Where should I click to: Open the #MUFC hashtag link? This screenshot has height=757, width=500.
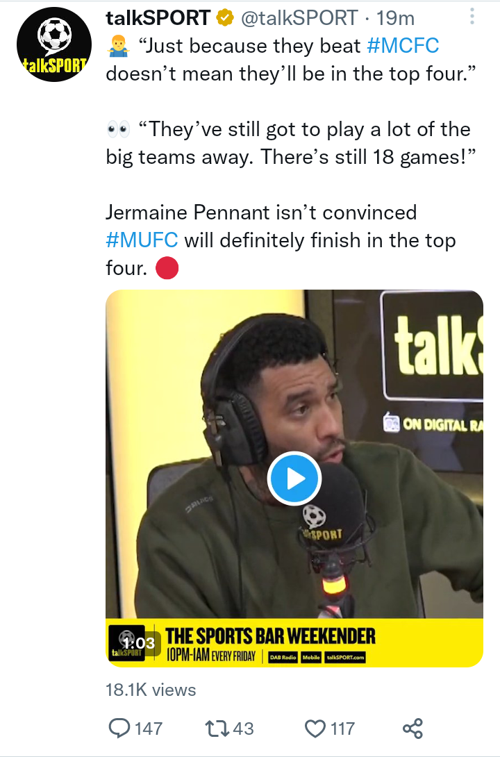(x=142, y=240)
